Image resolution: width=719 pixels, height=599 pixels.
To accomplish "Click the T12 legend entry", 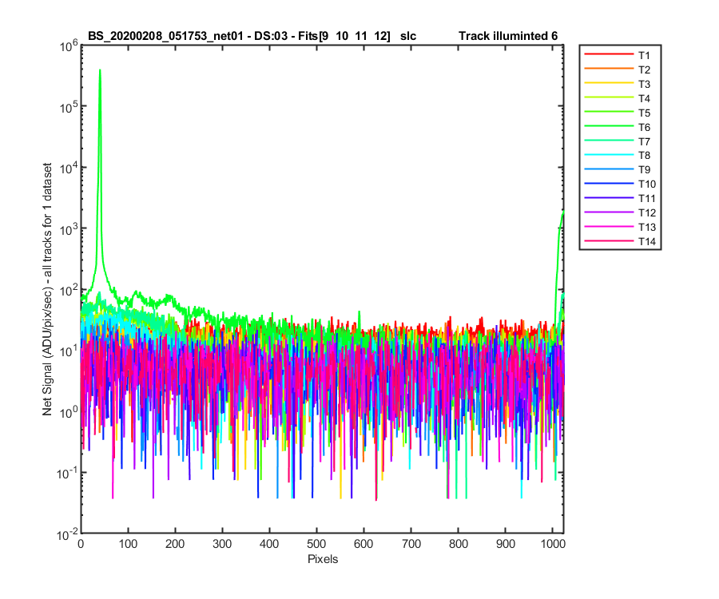I will pos(621,212).
